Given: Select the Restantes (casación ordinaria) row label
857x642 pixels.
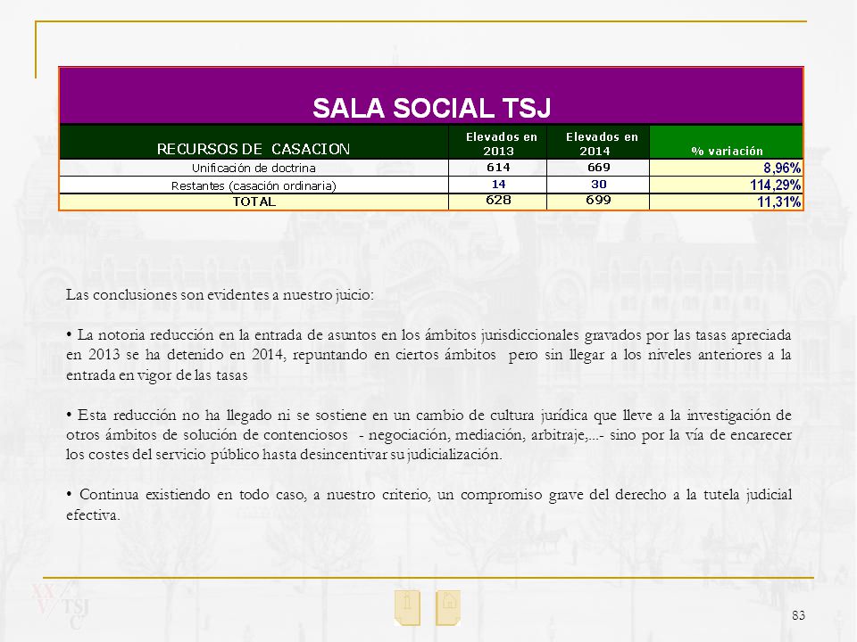Looking at the screenshot, I should [254, 185].
